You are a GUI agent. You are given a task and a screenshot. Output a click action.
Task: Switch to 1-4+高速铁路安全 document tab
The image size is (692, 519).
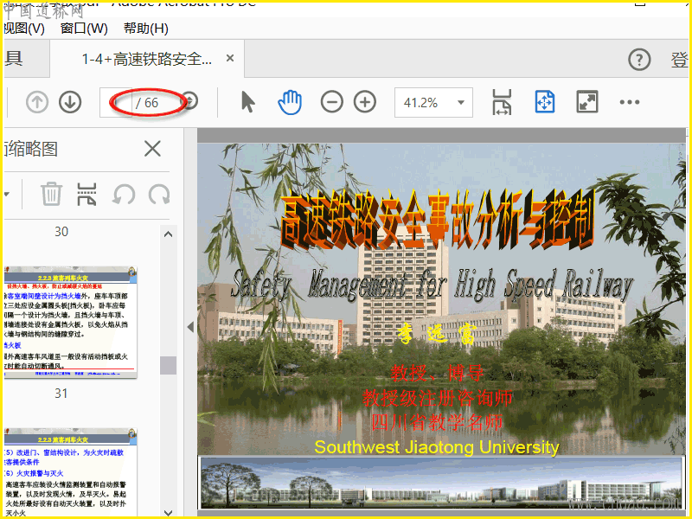(147, 59)
